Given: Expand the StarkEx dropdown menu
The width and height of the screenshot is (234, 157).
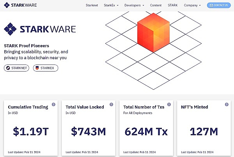Looking at the screenshot, I should click(x=112, y=5).
